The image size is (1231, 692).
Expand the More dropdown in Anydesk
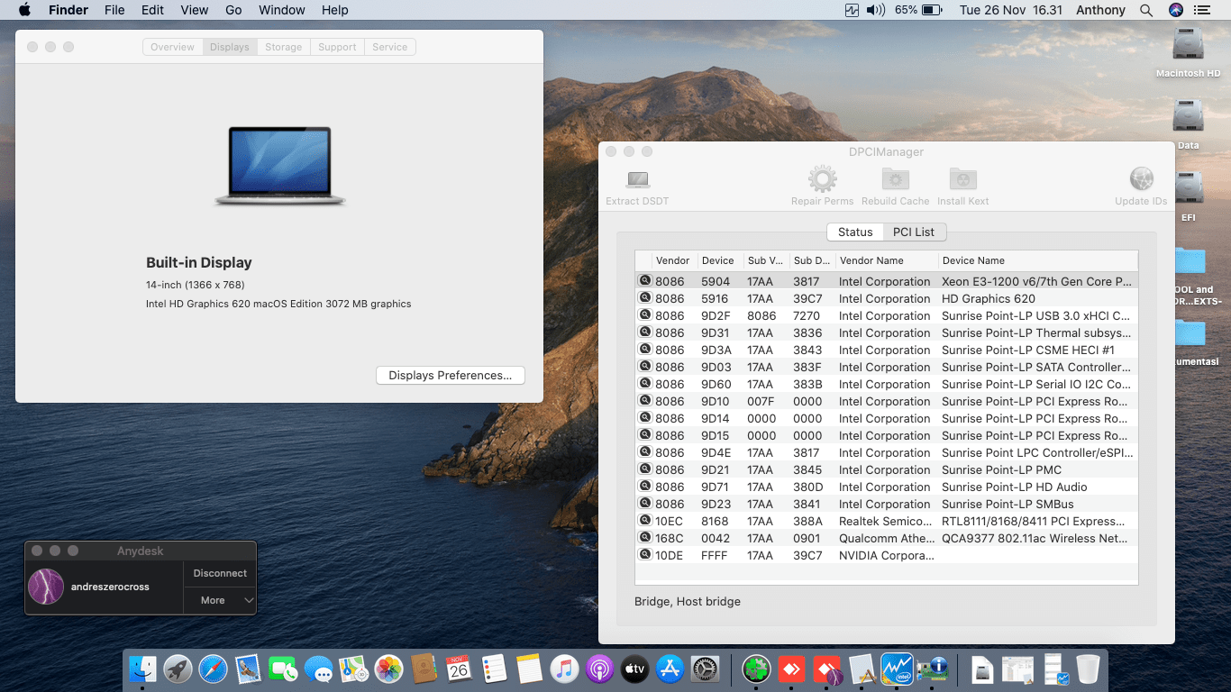click(x=220, y=600)
